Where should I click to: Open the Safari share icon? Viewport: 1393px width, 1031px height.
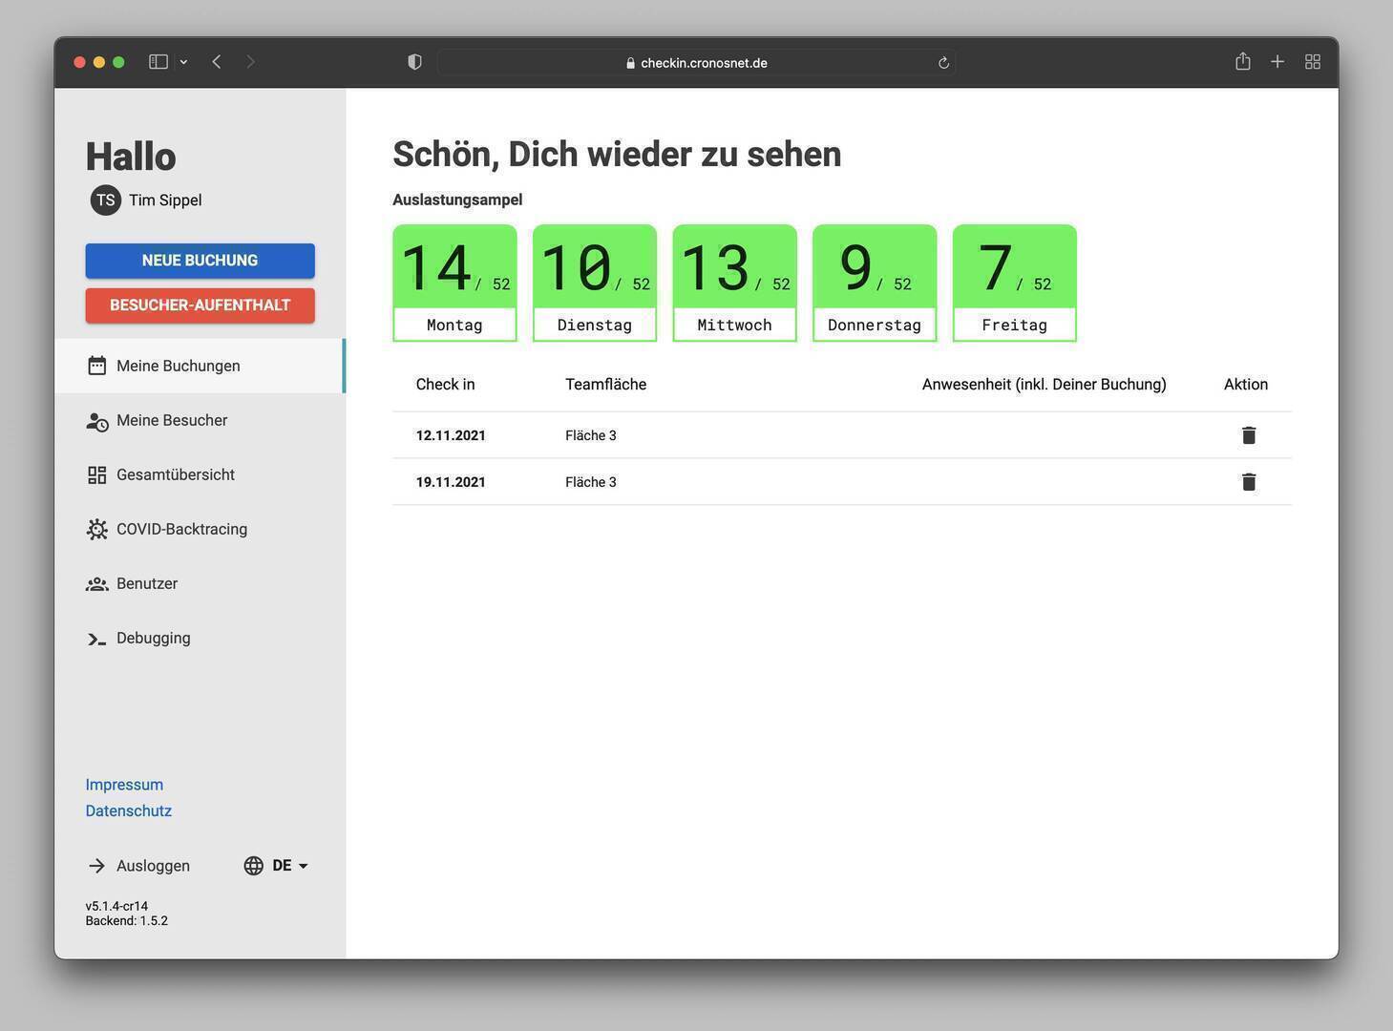coord(1242,62)
